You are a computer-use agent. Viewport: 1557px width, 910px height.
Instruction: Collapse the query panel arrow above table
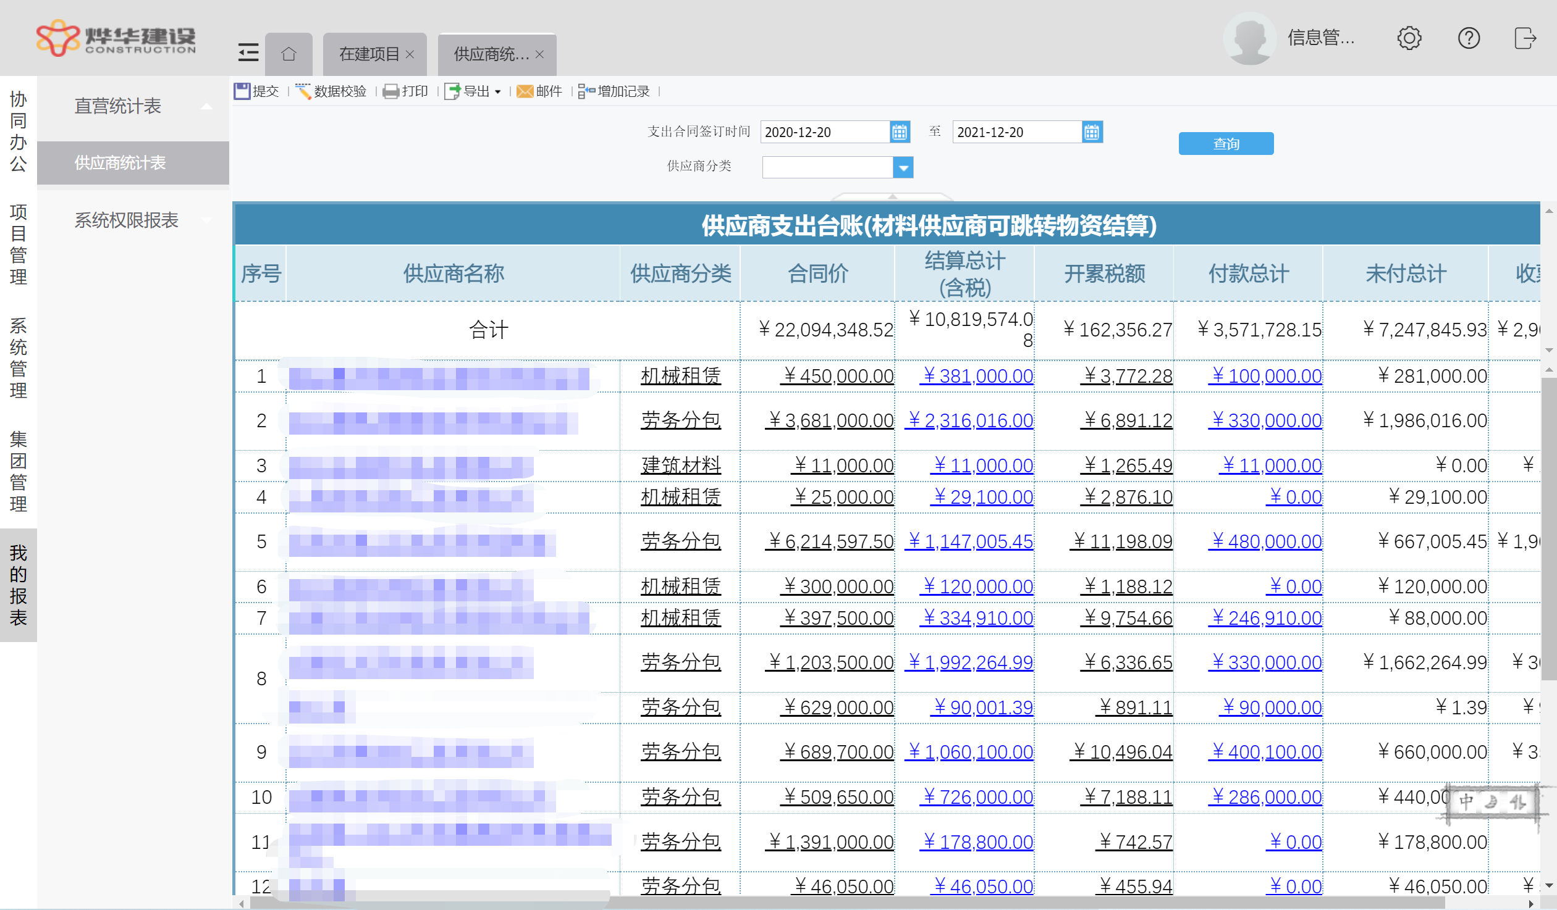892,197
